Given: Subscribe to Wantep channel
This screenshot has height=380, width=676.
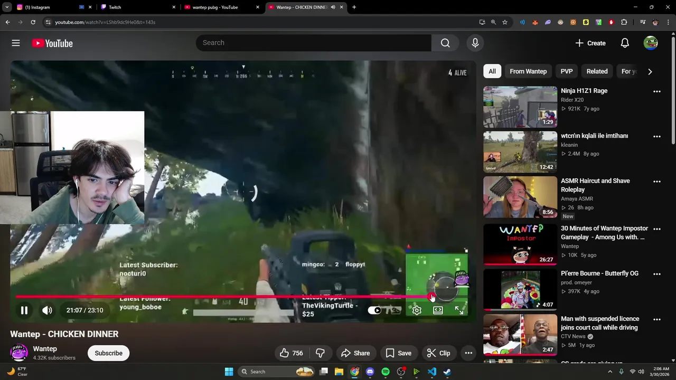Looking at the screenshot, I should 109,353.
